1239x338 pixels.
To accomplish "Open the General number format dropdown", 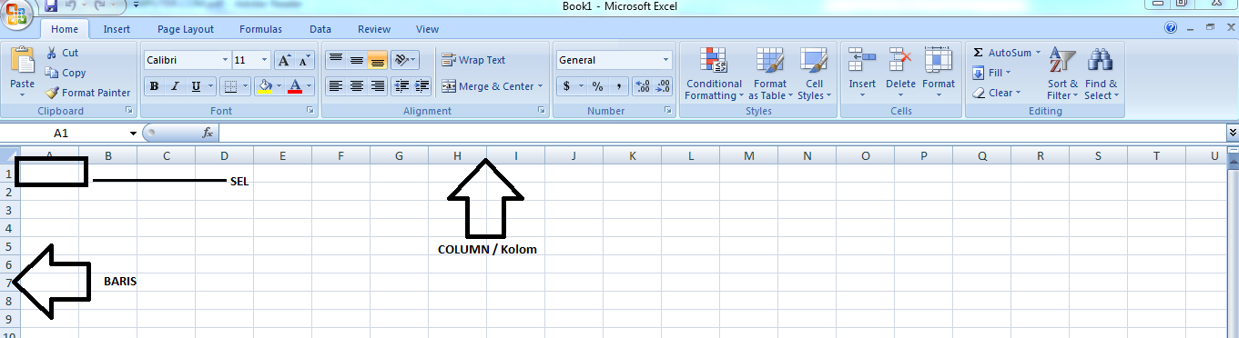I will [x=665, y=60].
